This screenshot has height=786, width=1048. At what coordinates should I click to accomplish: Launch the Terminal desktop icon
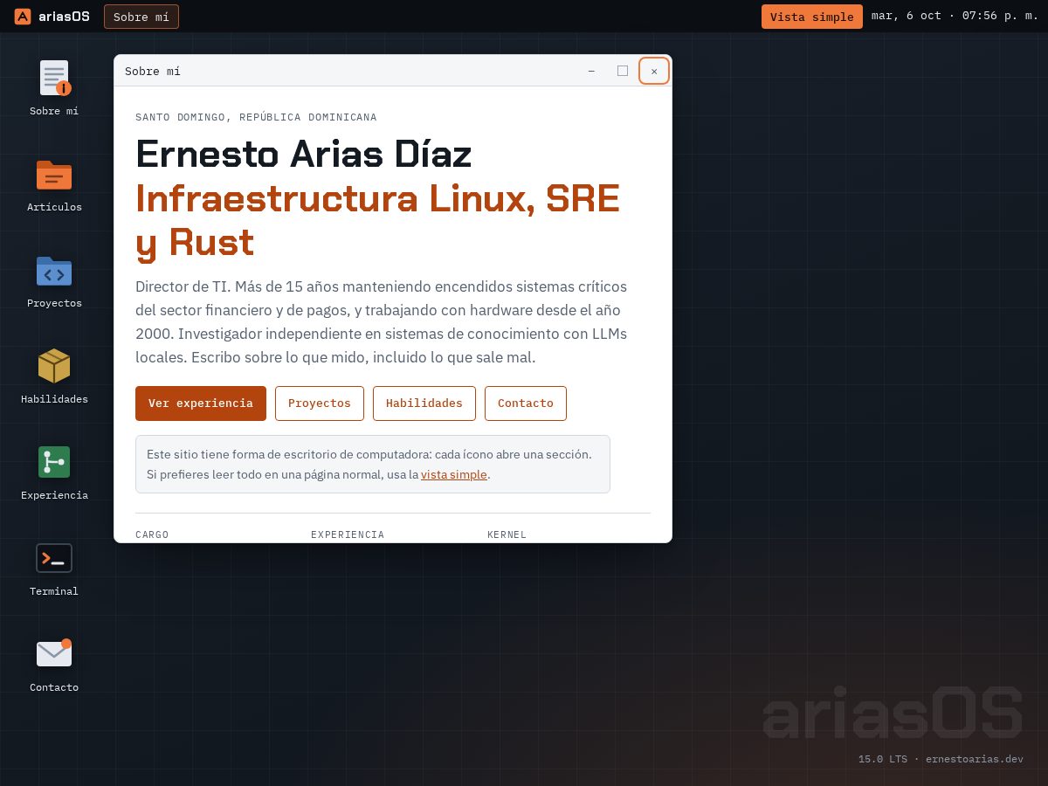[54, 568]
